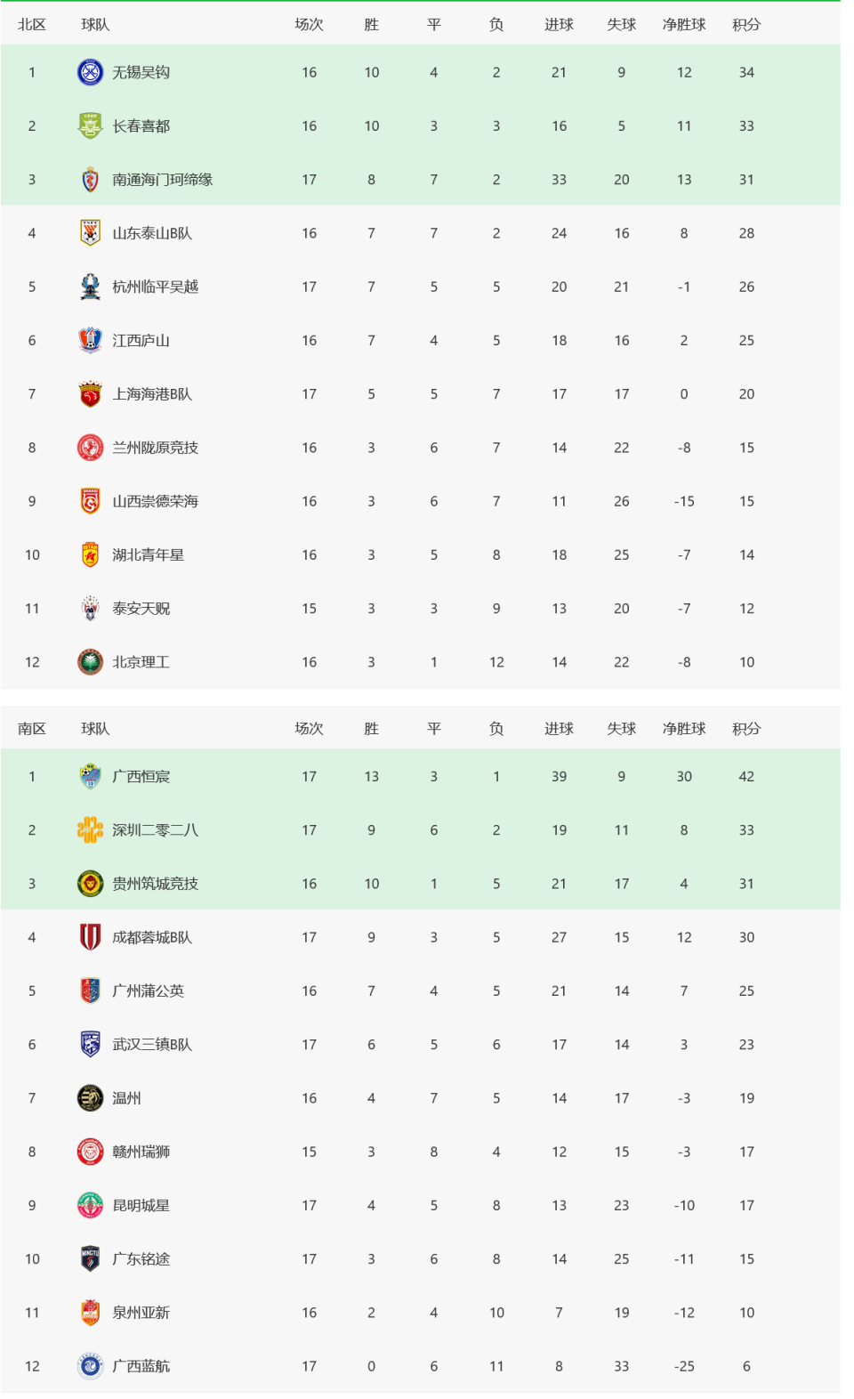Image resolution: width=854 pixels, height=1399 pixels.
Task: Click the 深圳二零二八 orange logo
Action: point(90,830)
